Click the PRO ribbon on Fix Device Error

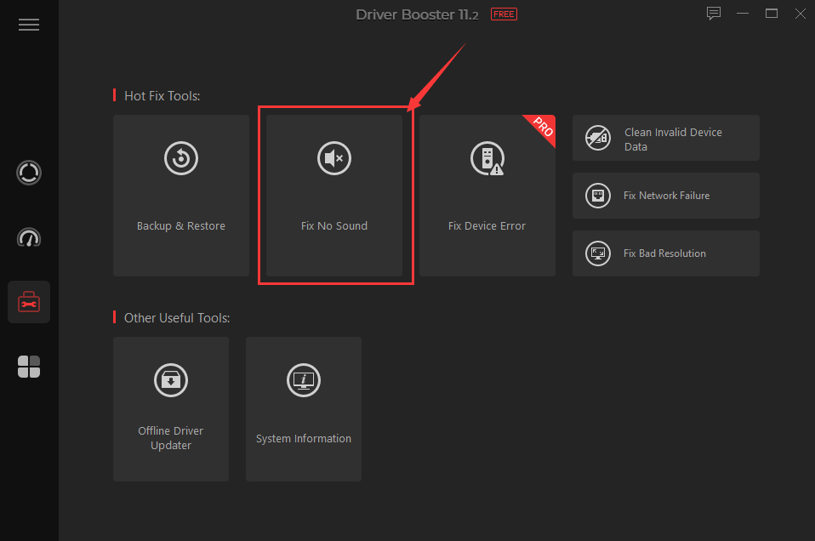(544, 127)
